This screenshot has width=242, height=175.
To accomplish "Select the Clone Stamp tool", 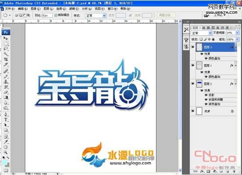I will tap(6, 82).
